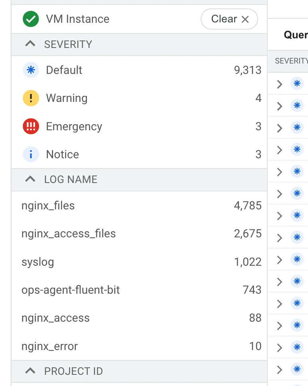Select the nginx_access_files log name
This screenshot has width=308, height=386.
(x=69, y=234)
